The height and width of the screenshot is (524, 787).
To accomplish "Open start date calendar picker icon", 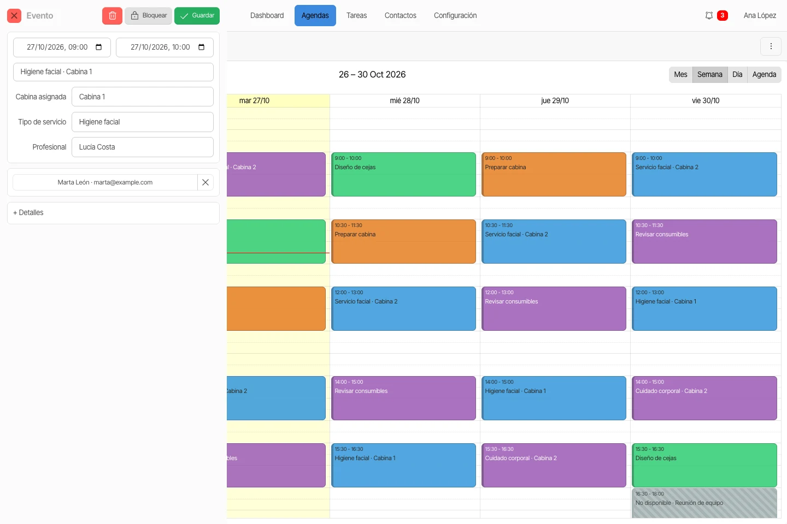I will click(98, 47).
